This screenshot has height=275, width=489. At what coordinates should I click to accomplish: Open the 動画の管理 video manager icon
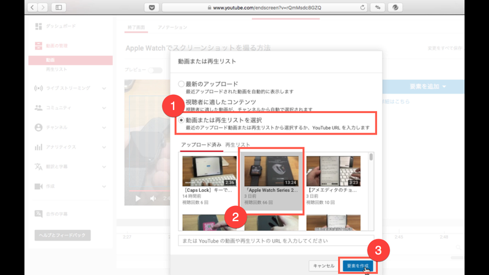(39, 46)
